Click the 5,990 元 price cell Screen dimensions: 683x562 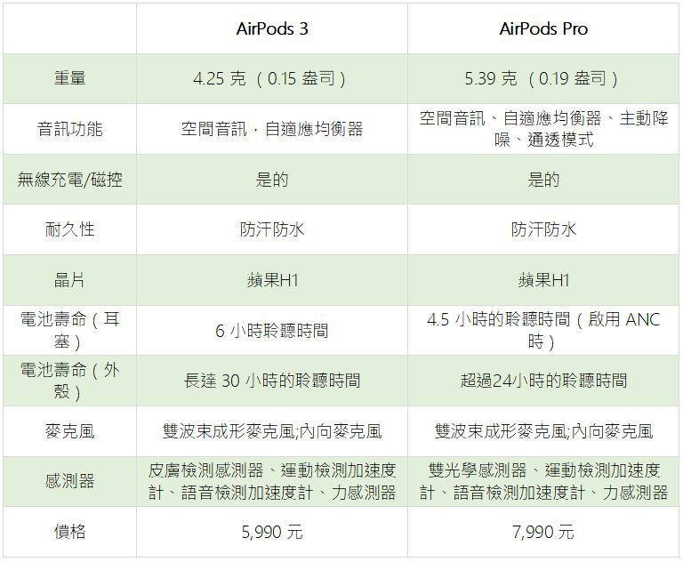click(x=272, y=532)
